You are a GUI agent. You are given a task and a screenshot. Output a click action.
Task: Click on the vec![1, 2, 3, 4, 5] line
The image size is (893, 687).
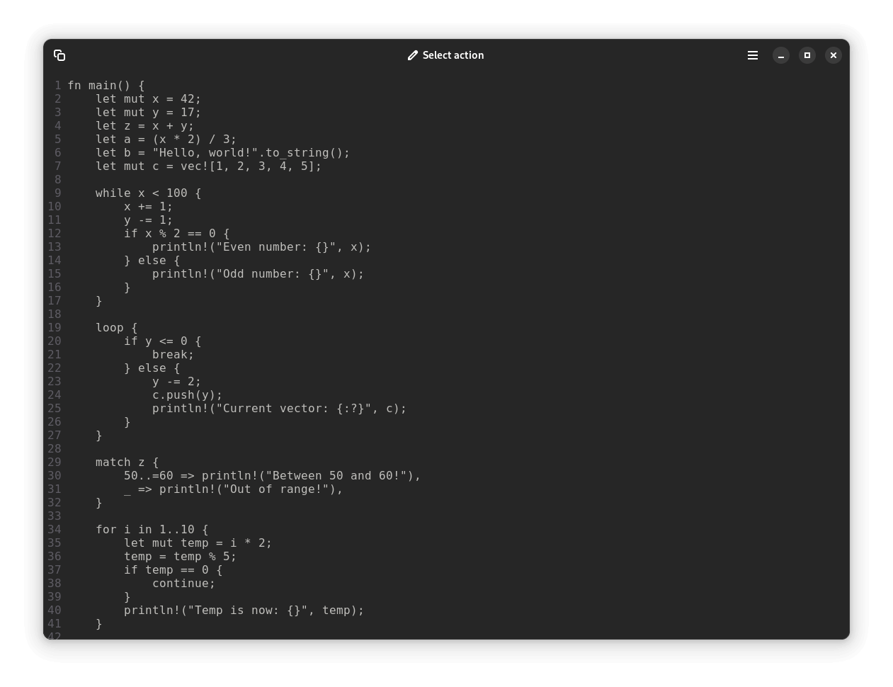click(x=208, y=166)
